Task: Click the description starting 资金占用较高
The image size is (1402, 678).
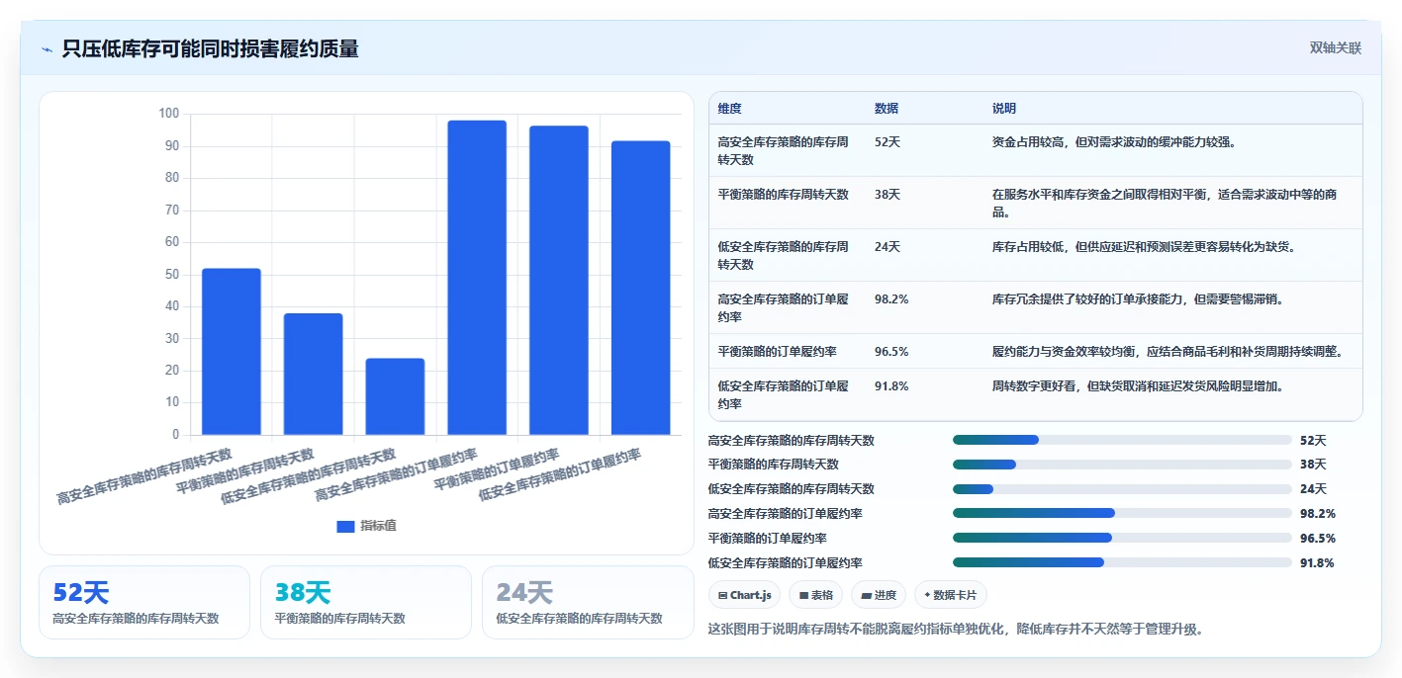Action: pos(1113,142)
